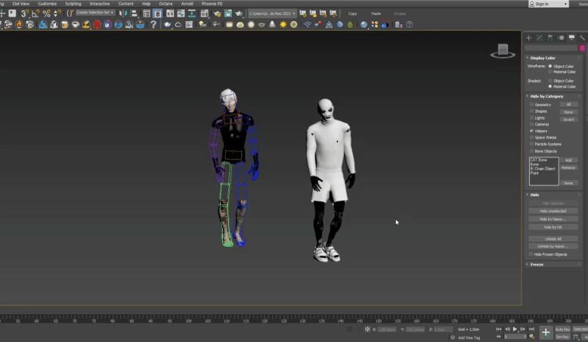The image size is (588, 342).
Task: Enable the Geometry hide checkbox
Action: pos(532,104)
